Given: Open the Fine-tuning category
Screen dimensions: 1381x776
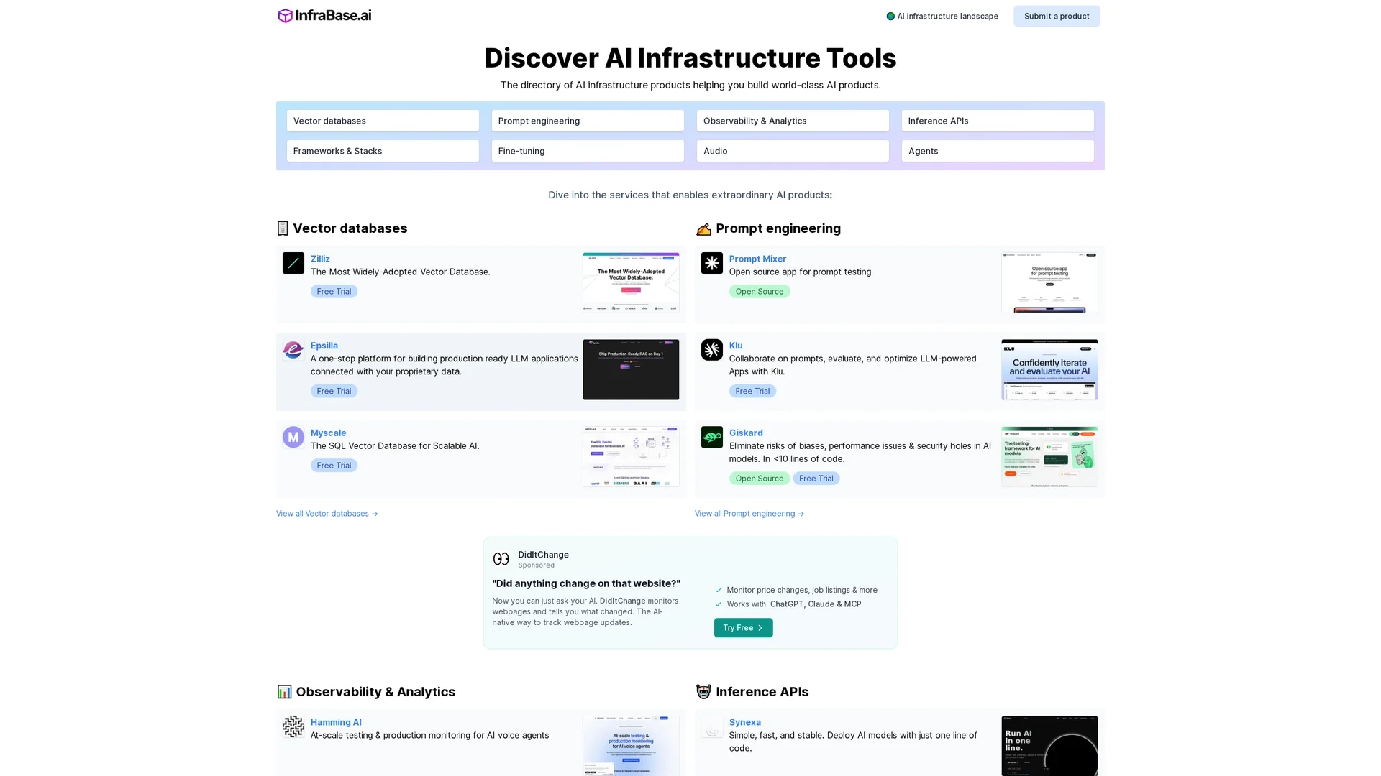Looking at the screenshot, I should [588, 151].
